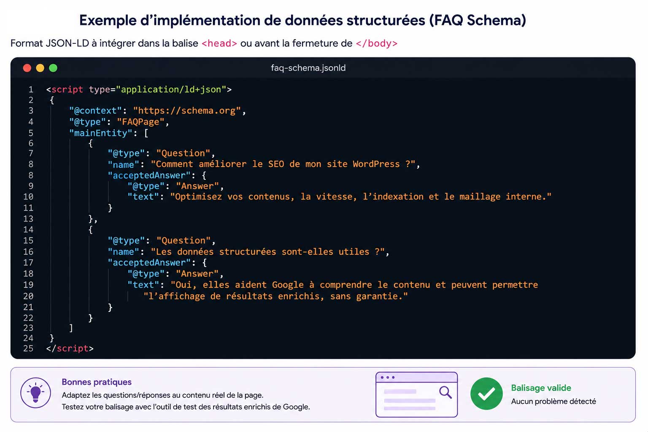Click the pink </body> tag in the subtitle
Viewport: 648px width, 432px height.
(377, 43)
